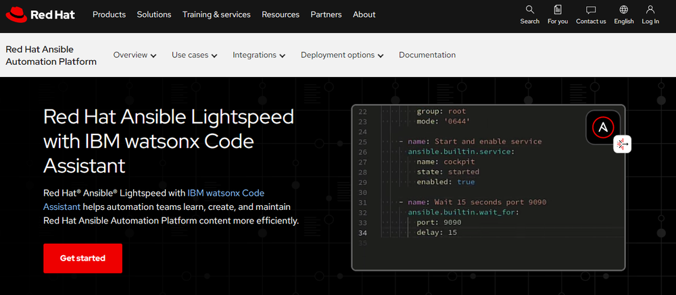
Task: Click the Red Hat Ansible Lightspeed heading
Action: (x=168, y=141)
